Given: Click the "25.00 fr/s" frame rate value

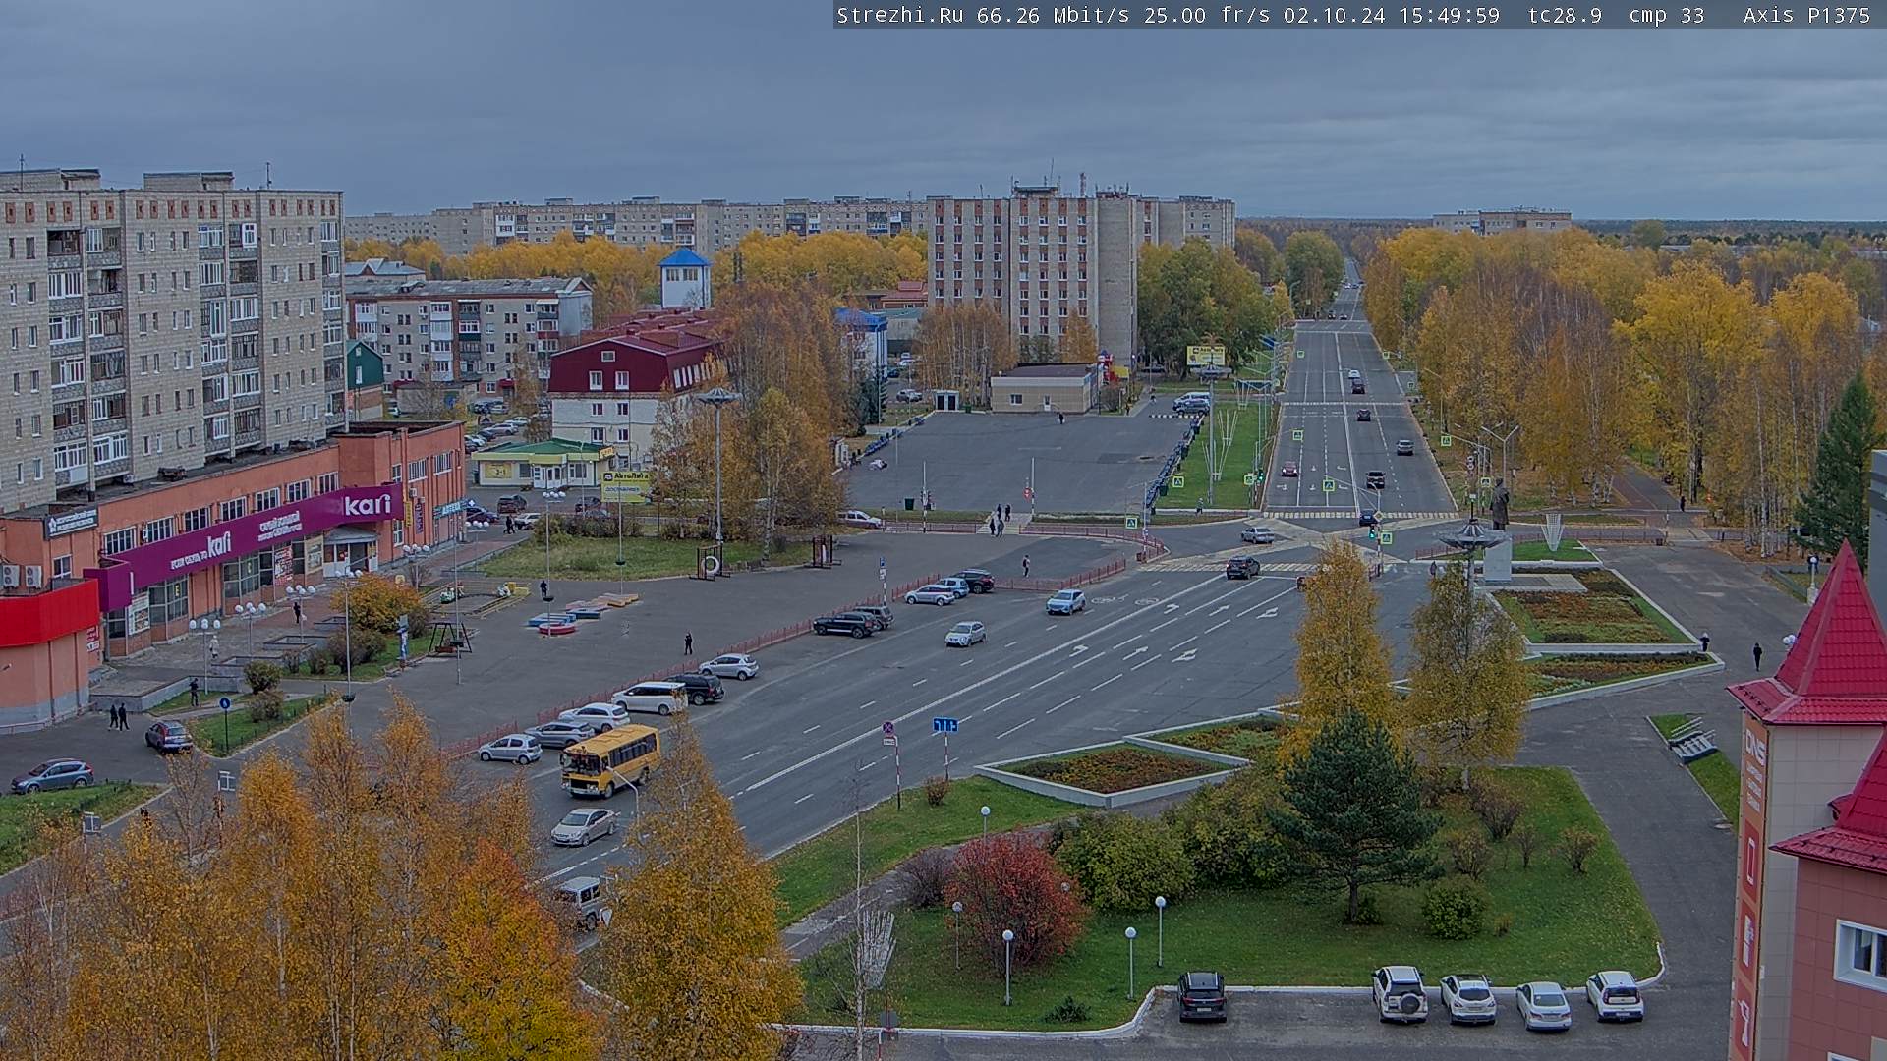Looking at the screenshot, I should [x=1207, y=15].
